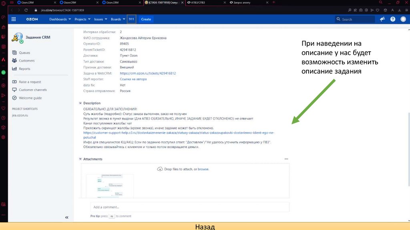Click the send flow arrow icon in toolbar

(372, 10)
